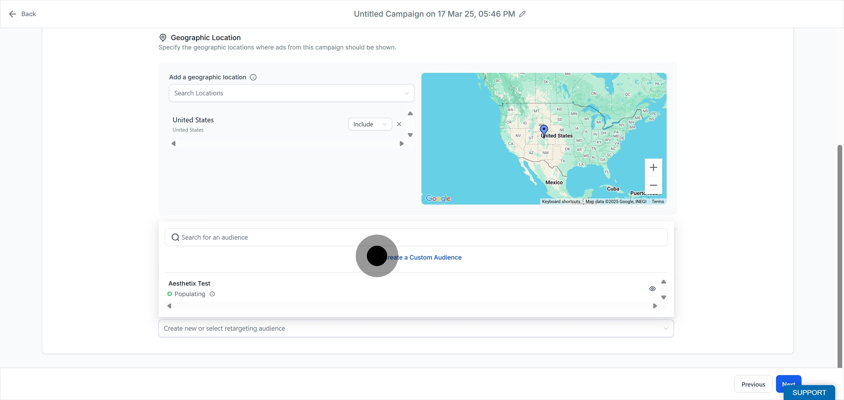Toggle the eye icon for Aesthetix Test audience

652,289
